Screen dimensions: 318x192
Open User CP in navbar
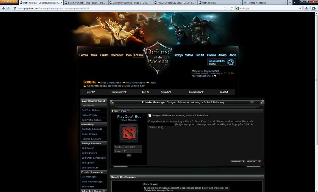[91, 92]
